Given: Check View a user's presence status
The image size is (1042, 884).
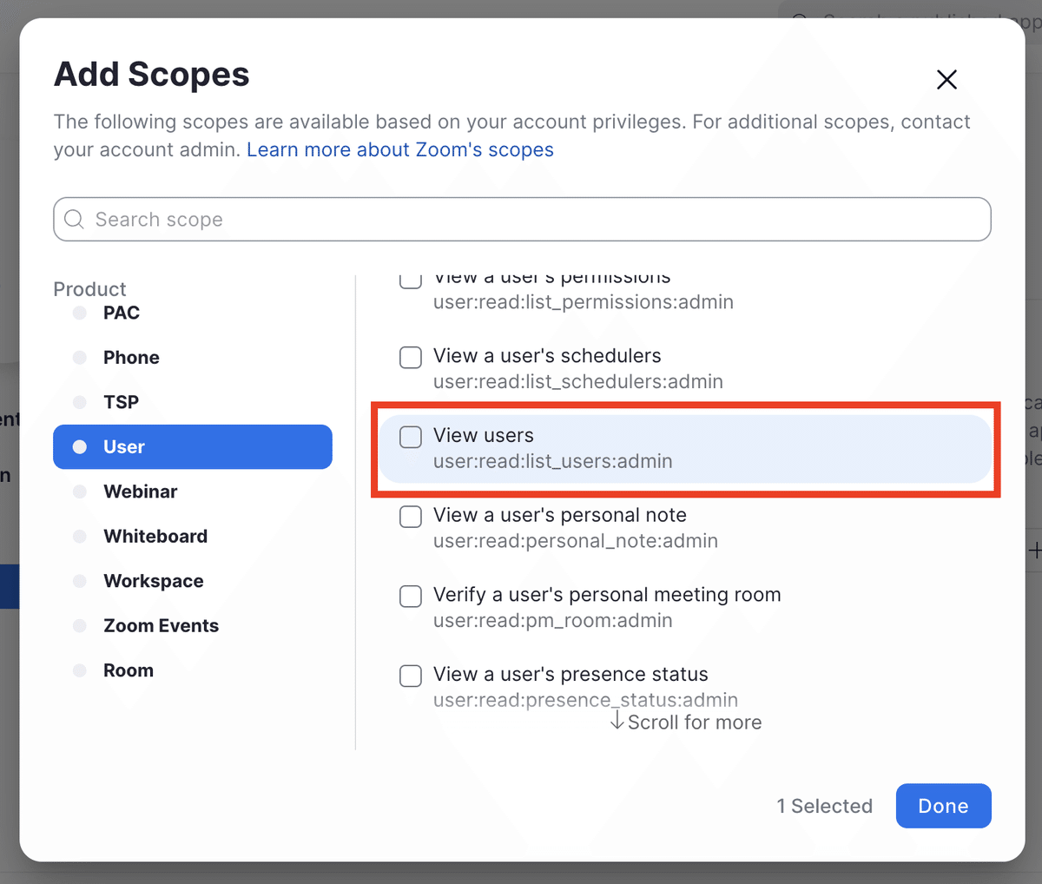Looking at the screenshot, I should 411,676.
